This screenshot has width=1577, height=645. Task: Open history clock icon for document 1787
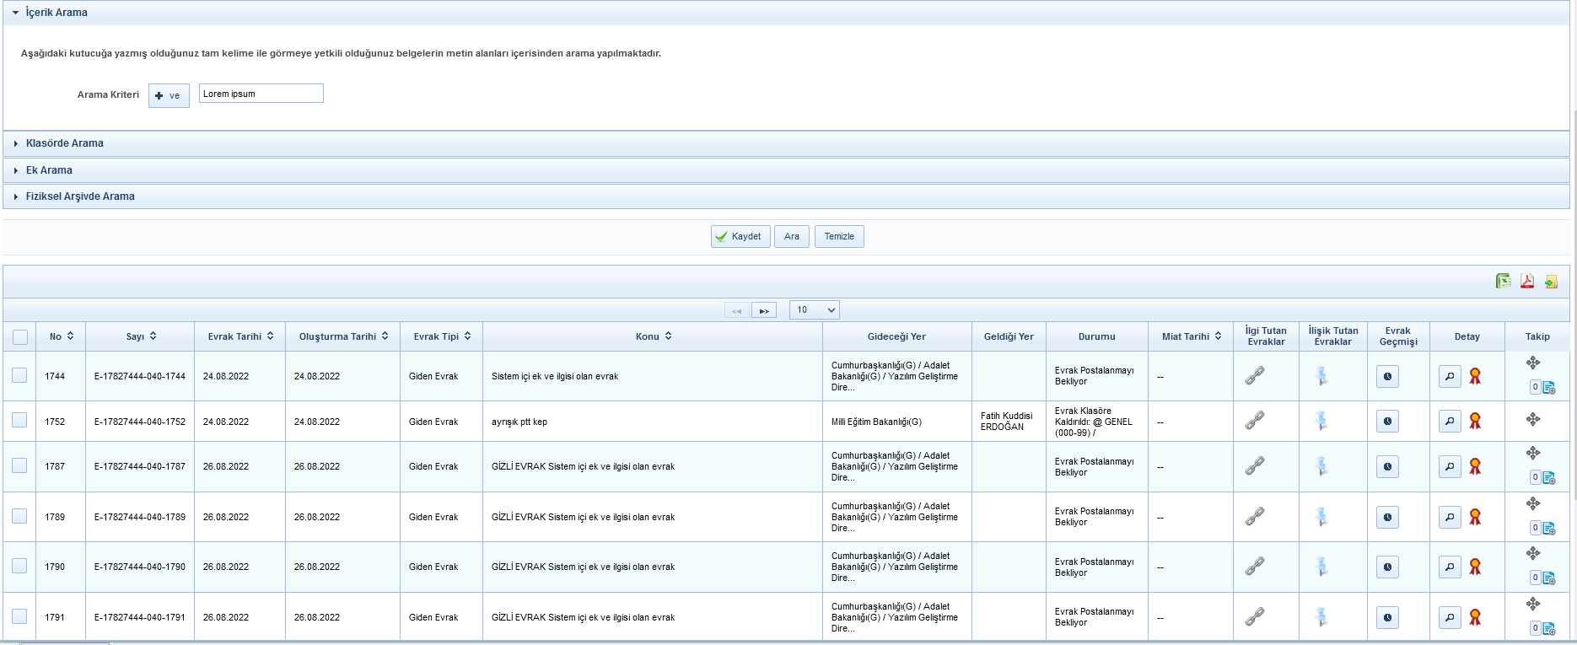pos(1387,466)
